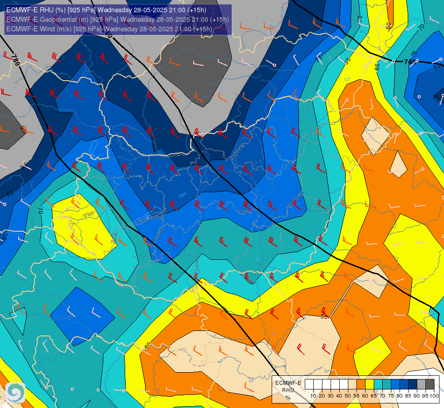Image resolution: width=444 pixels, height=408 pixels.
Task: Click the 'ECMWF-E RHU %' legend title
Action: (x=288, y=390)
